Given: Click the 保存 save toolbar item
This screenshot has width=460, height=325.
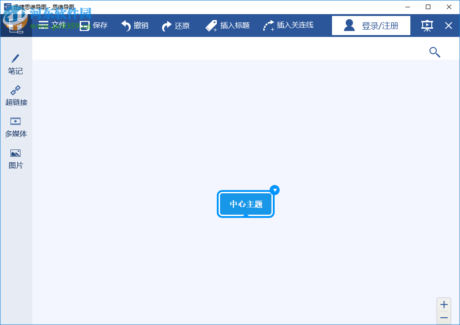Looking at the screenshot, I should (94, 26).
